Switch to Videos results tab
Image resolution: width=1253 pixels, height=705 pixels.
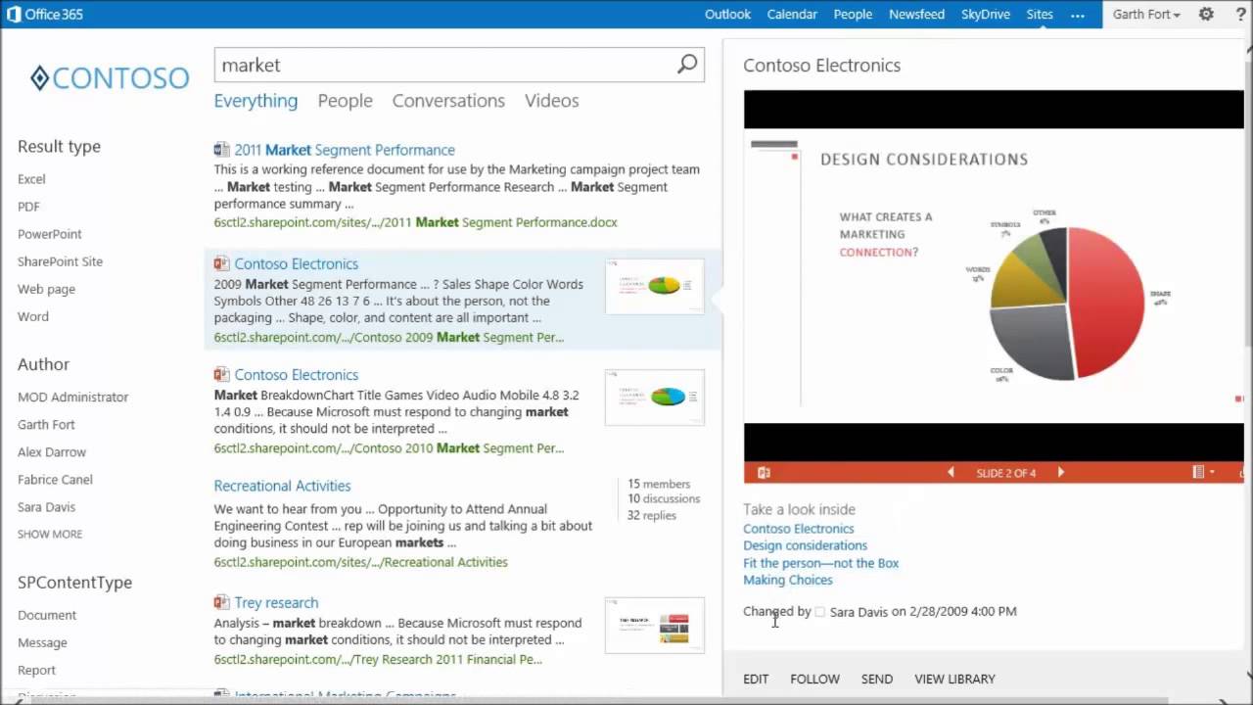coord(551,101)
